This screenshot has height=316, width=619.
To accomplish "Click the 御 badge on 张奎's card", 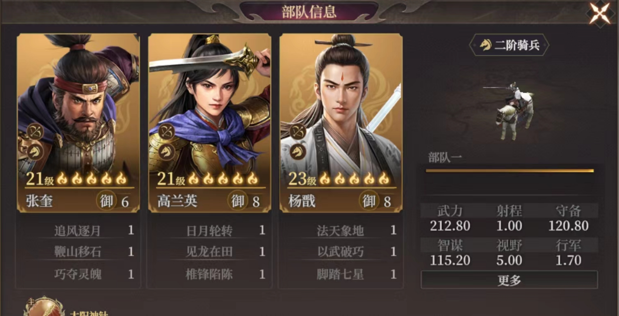I will (106, 201).
